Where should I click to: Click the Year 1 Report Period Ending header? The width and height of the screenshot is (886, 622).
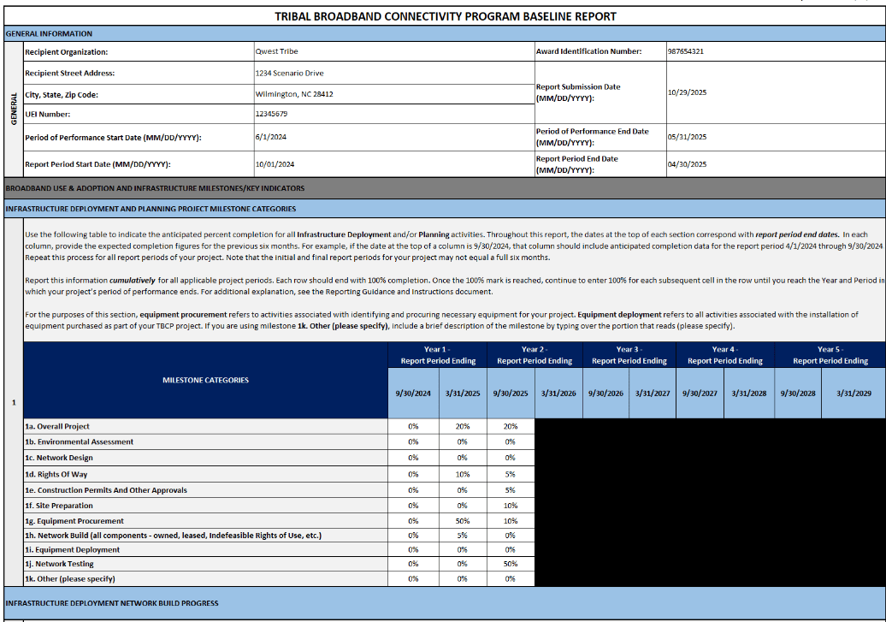point(438,355)
